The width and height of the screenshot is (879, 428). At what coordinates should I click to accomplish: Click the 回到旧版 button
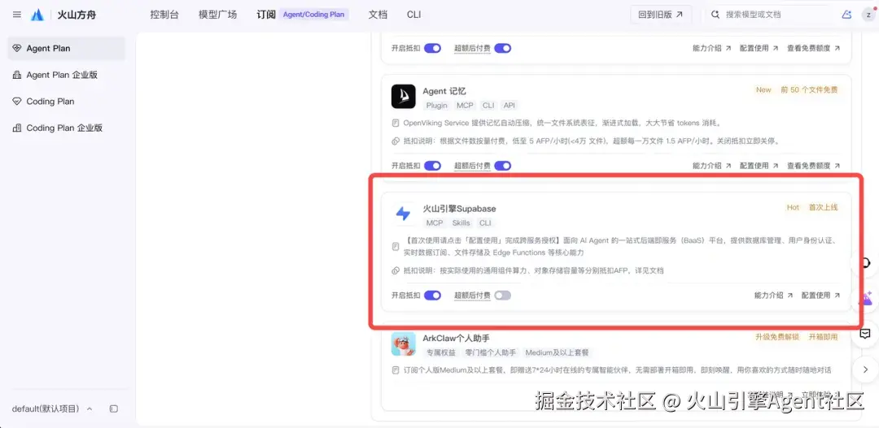pyautogui.click(x=661, y=15)
